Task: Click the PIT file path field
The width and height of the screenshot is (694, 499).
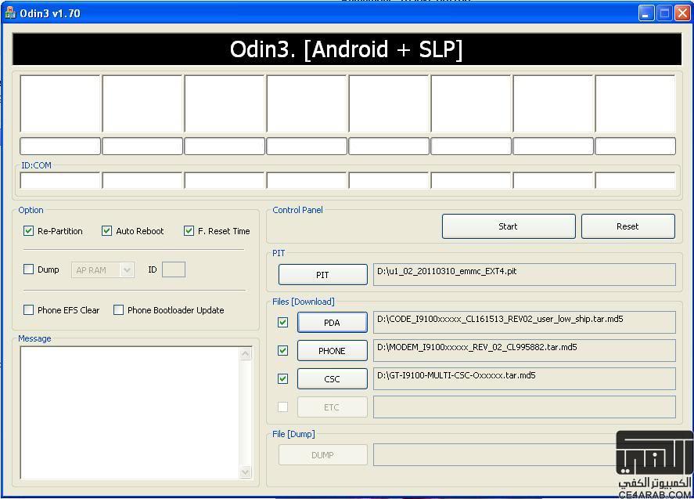Action: (524, 274)
